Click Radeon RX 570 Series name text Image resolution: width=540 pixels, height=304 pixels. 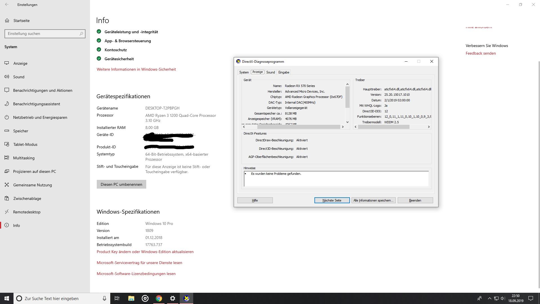[300, 86]
